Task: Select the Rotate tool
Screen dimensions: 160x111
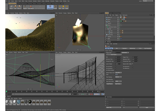Action: [67, 7]
